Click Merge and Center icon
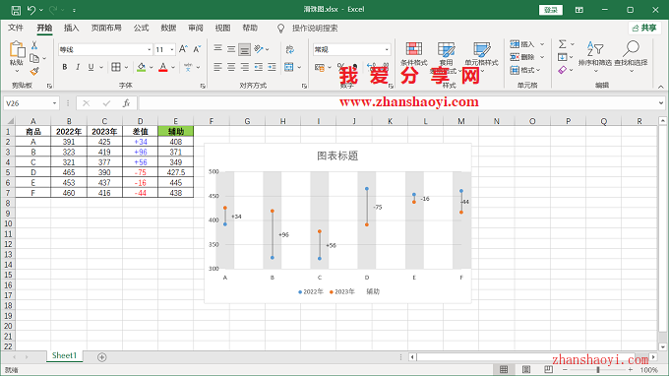 coord(289,67)
